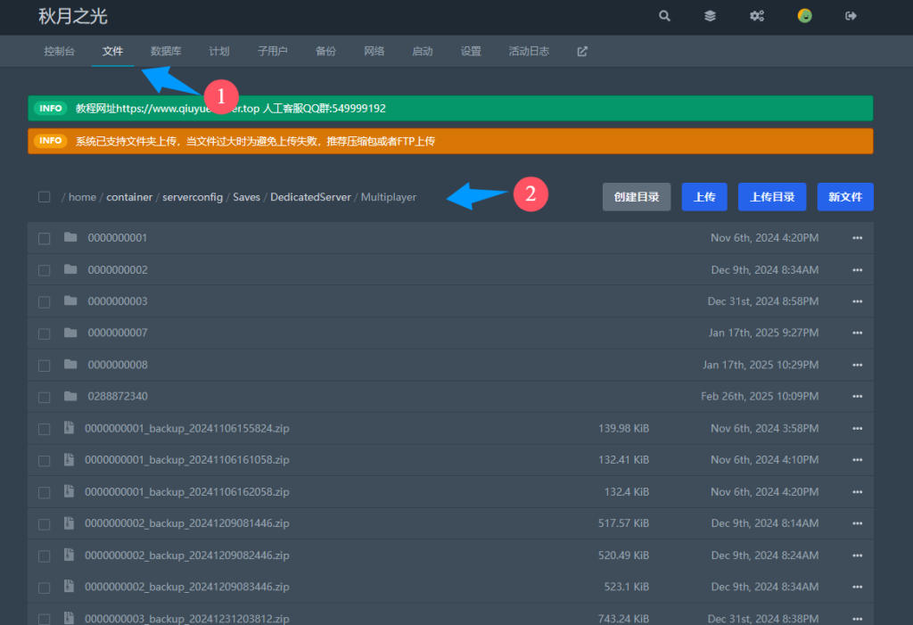Open the external link icon in nav bar

(x=582, y=52)
